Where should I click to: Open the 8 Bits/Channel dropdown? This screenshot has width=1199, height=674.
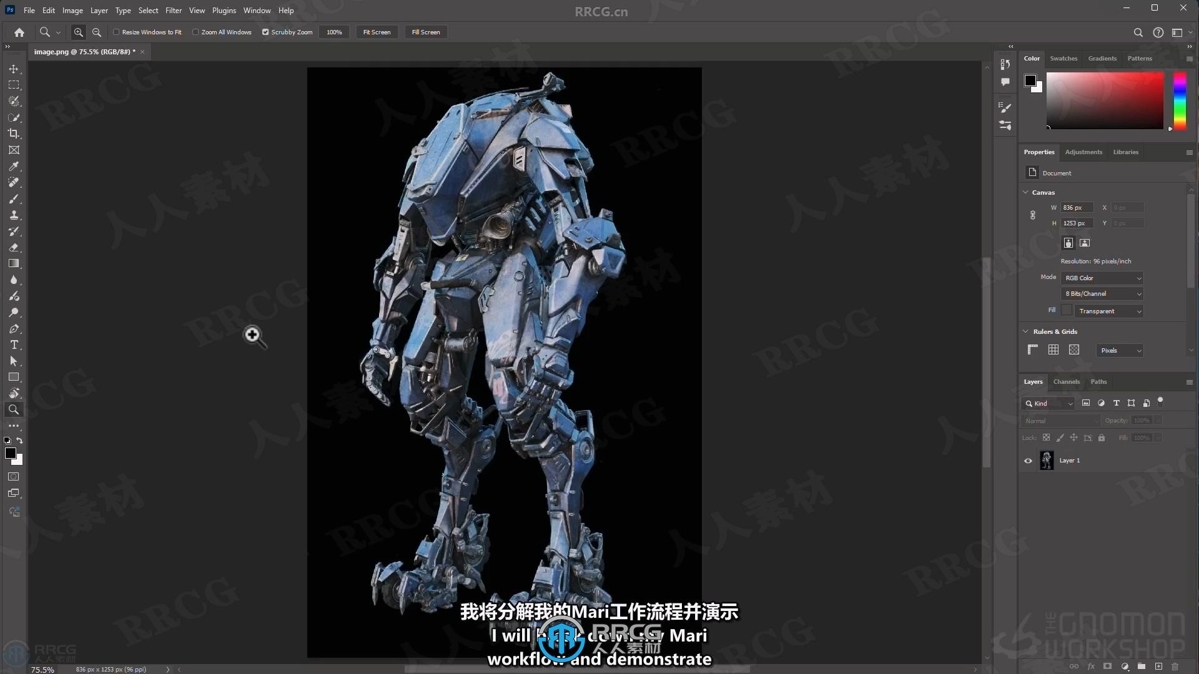click(x=1102, y=293)
